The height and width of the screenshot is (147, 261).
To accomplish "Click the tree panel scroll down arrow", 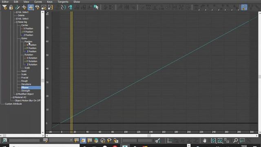I will (42, 132).
